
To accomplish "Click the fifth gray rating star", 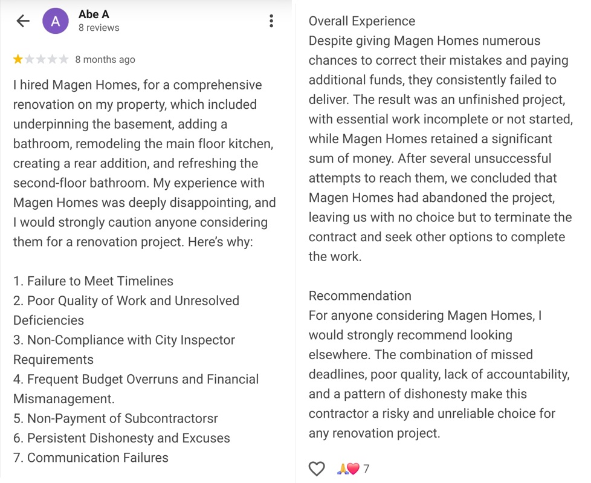I will click(x=63, y=59).
